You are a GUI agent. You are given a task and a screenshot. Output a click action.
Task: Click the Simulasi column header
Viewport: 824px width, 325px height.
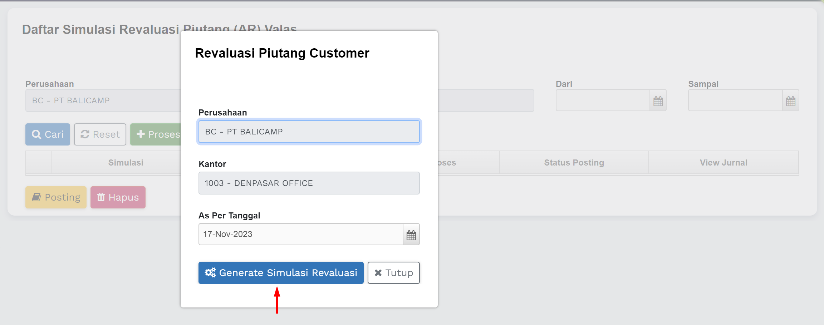tap(126, 163)
